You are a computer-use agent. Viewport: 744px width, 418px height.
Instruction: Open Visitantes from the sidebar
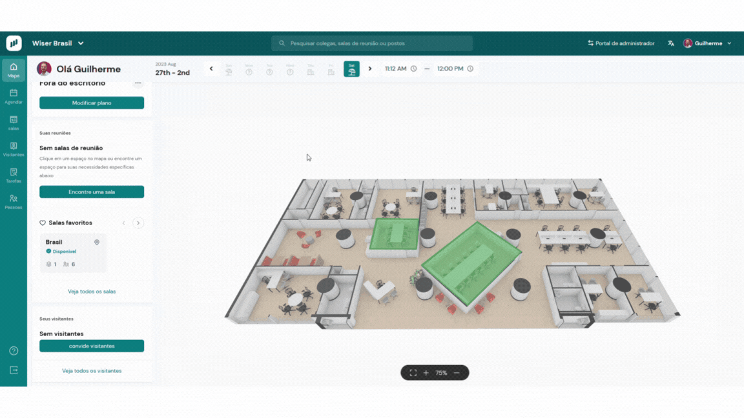14,149
